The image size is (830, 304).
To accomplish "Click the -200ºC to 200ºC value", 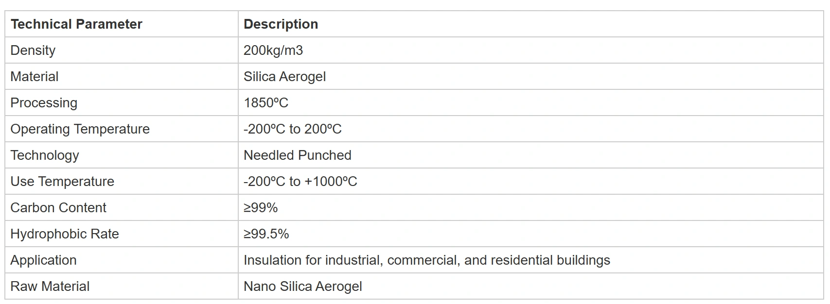I will pyautogui.click(x=292, y=129).
